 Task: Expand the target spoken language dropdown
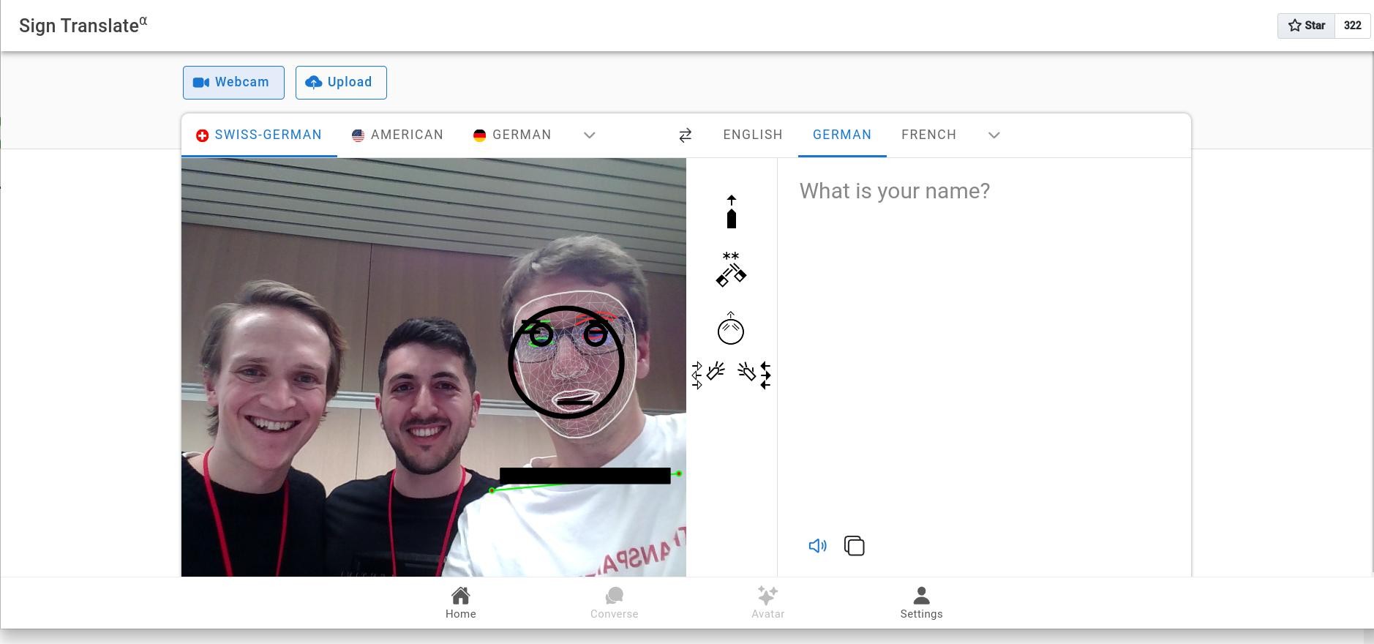coord(994,135)
